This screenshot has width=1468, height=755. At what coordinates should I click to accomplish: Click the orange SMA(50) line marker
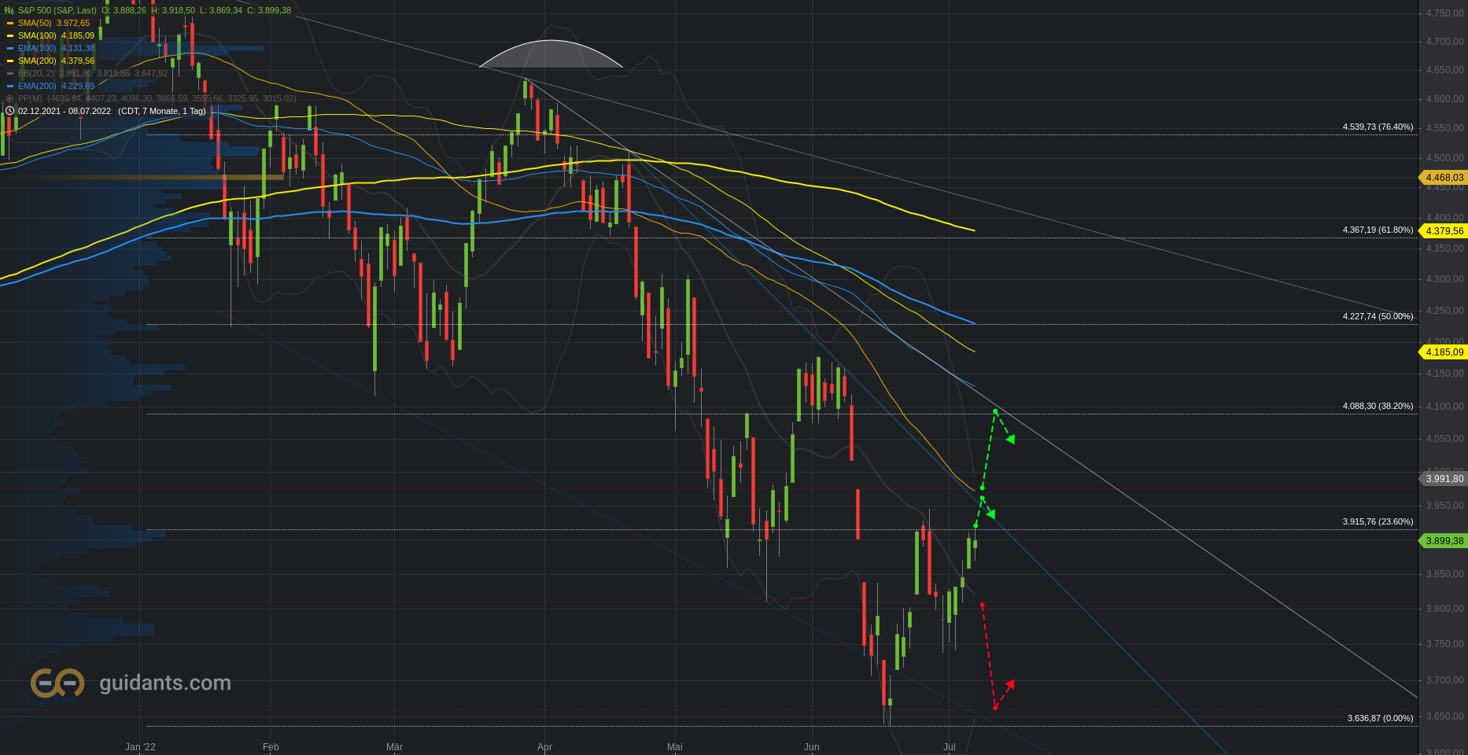10,23
